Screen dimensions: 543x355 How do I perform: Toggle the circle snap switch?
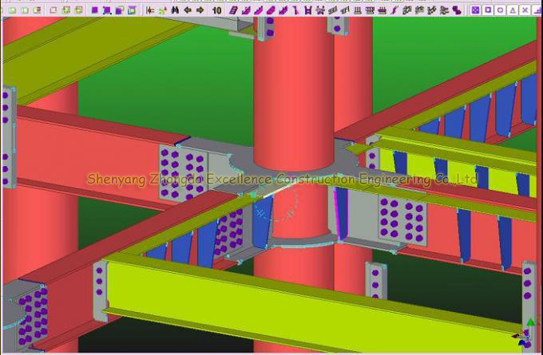pyautogui.click(x=500, y=10)
